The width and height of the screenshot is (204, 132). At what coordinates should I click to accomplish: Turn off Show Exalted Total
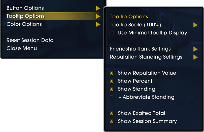click(112, 114)
